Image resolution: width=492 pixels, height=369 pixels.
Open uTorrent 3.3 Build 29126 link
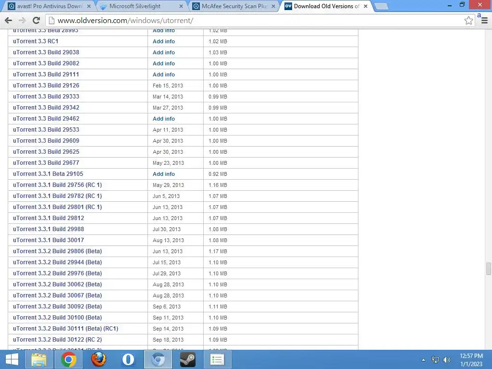pyautogui.click(x=46, y=86)
